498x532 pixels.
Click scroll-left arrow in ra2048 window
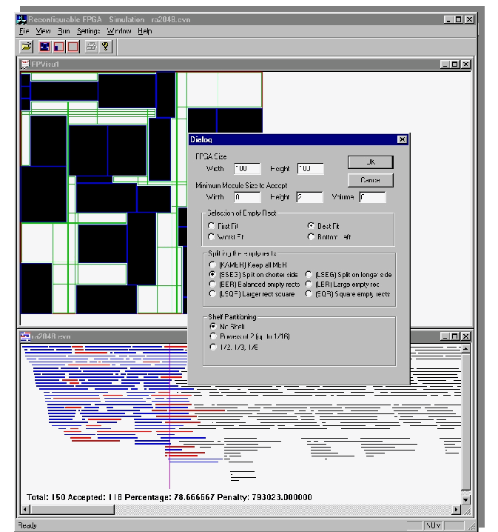tap(25, 509)
